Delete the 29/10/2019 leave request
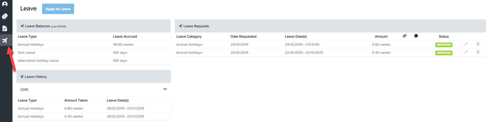The height and width of the screenshot is (122, 486). coord(478,44)
